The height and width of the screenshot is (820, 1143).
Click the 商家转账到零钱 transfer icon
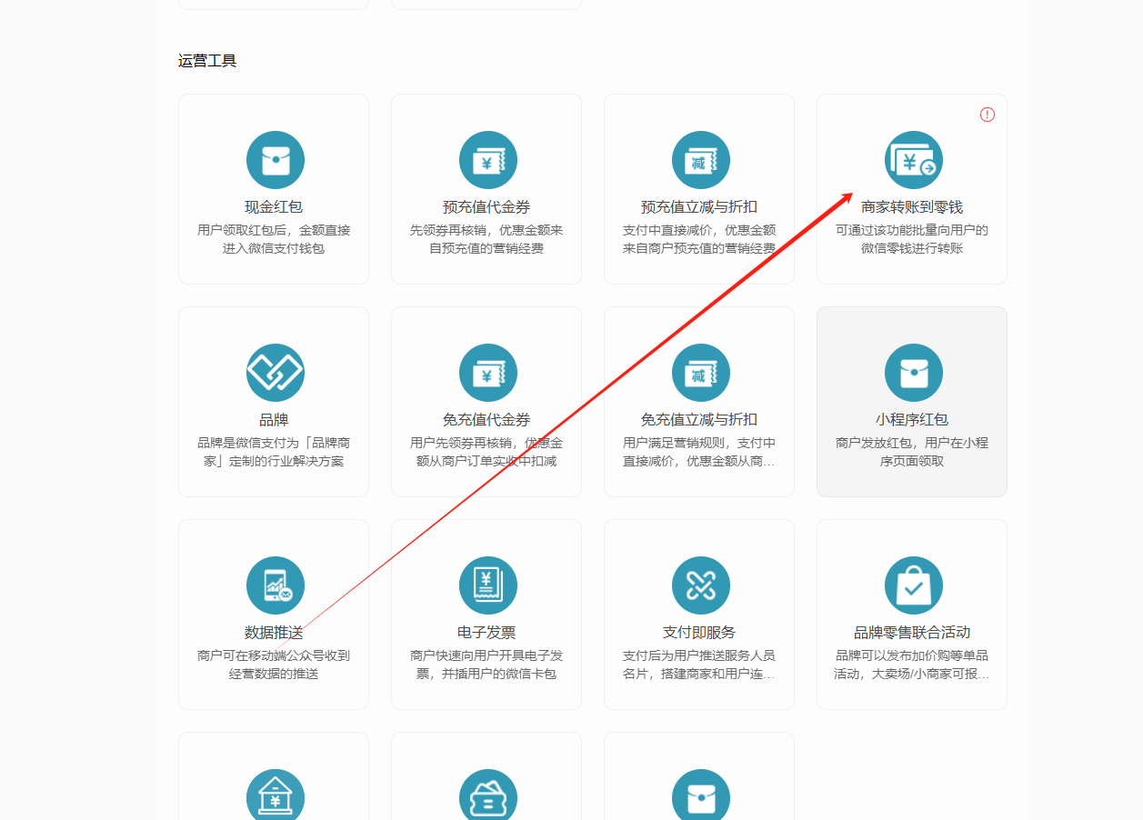click(x=913, y=160)
